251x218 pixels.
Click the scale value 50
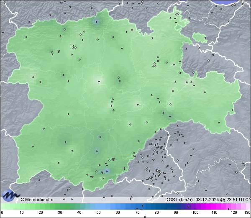click(x=98, y=213)
